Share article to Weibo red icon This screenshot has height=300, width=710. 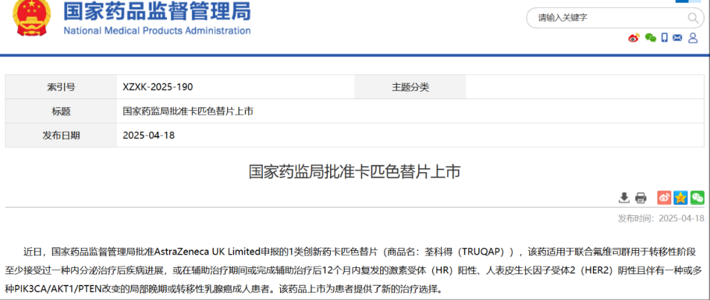(x=664, y=198)
